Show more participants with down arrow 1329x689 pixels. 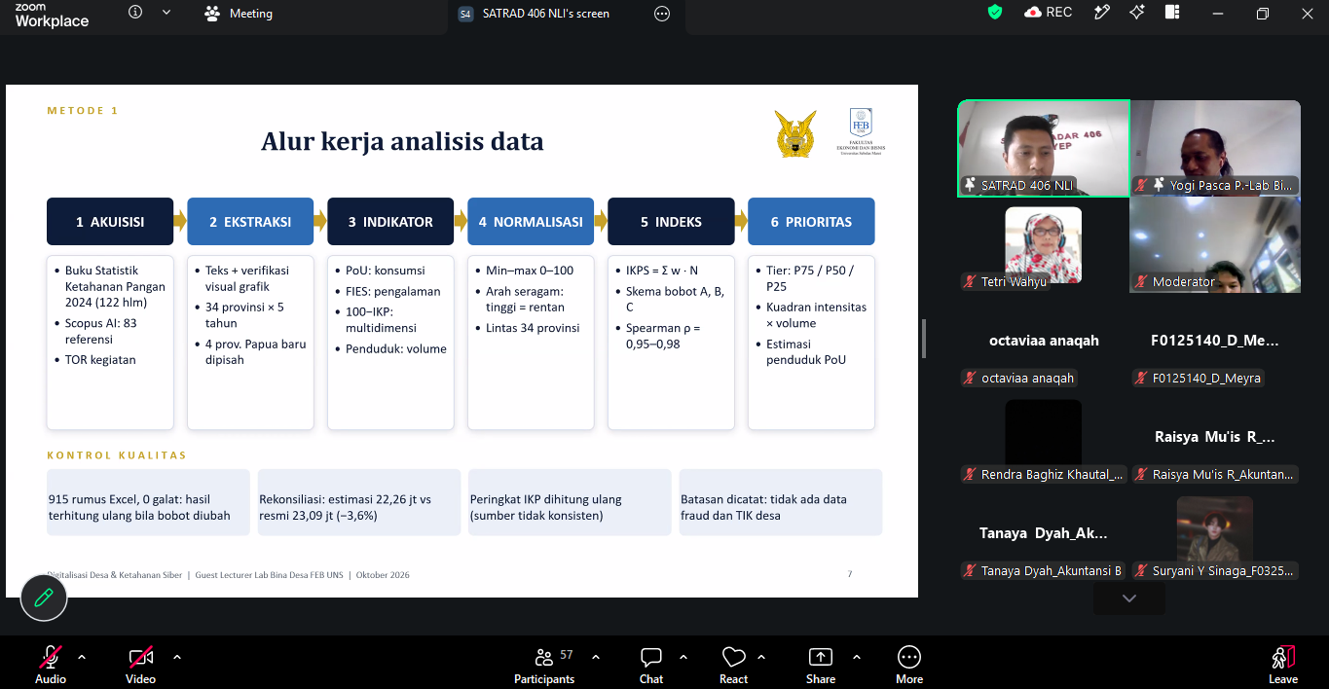point(1129,598)
